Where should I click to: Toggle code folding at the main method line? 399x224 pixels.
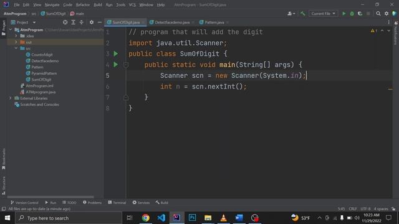click(126, 65)
